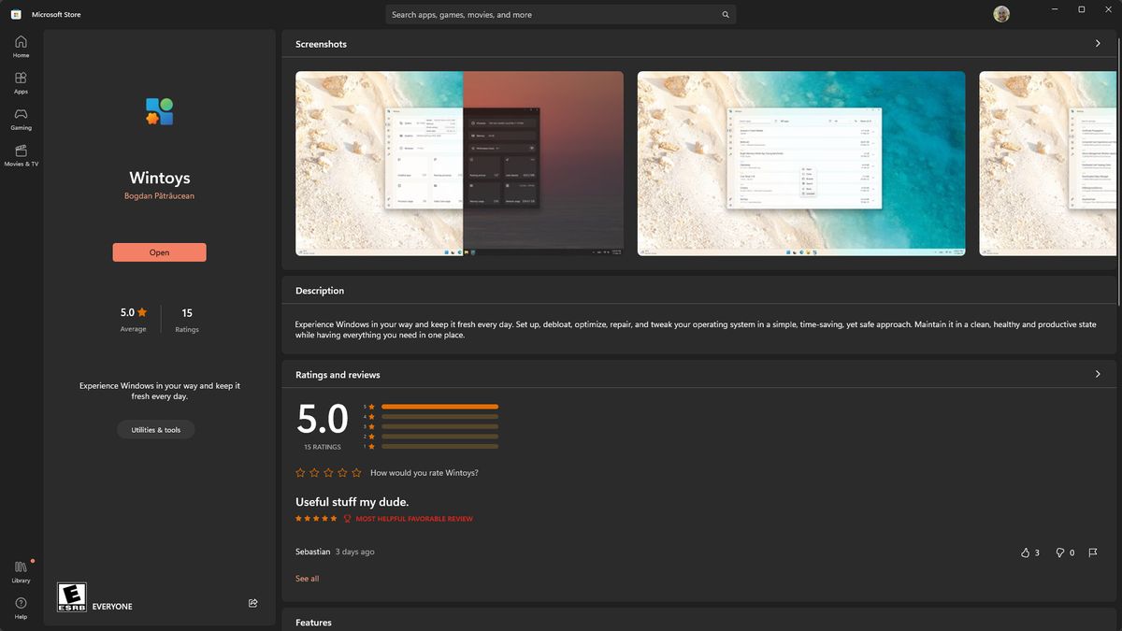Expand the Ratings and reviews section

1098,373
